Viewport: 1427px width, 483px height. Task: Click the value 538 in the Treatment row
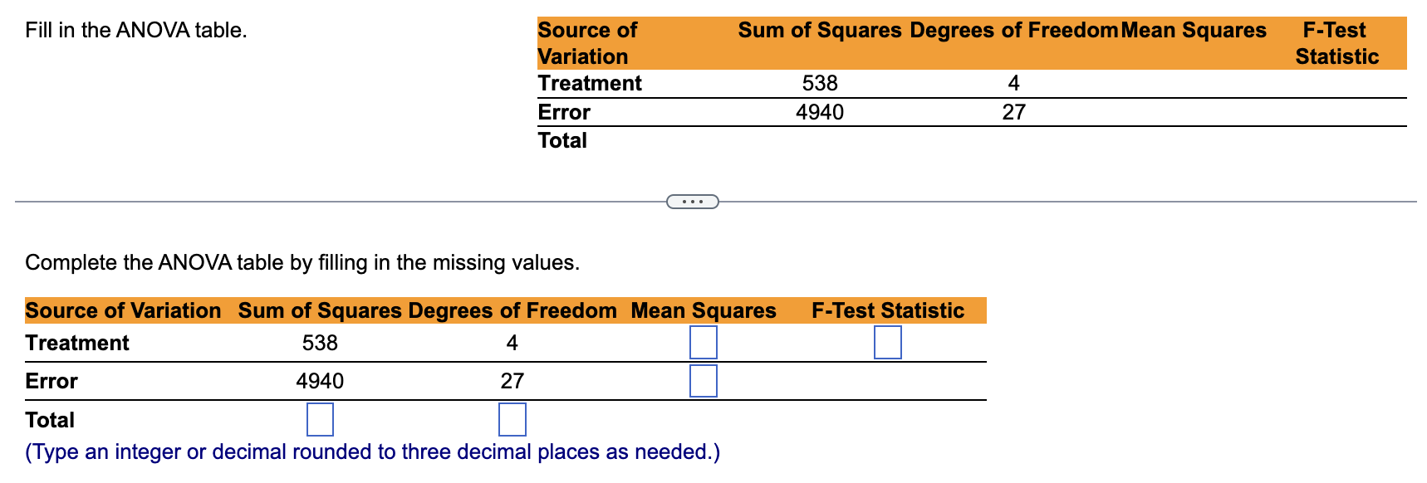(318, 342)
